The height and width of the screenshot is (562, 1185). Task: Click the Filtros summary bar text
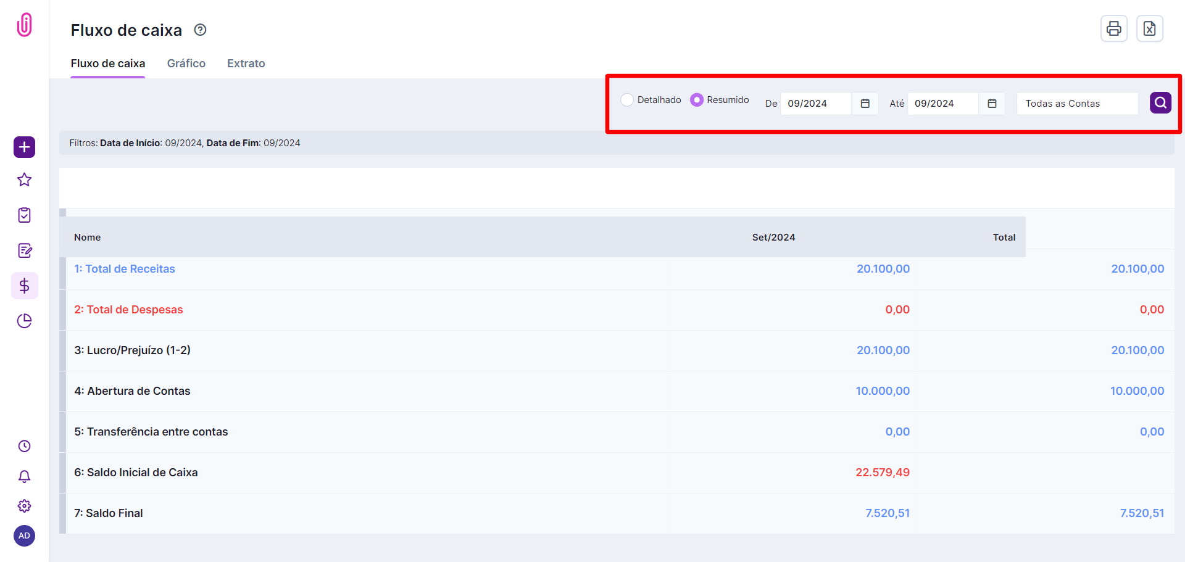[x=185, y=143]
